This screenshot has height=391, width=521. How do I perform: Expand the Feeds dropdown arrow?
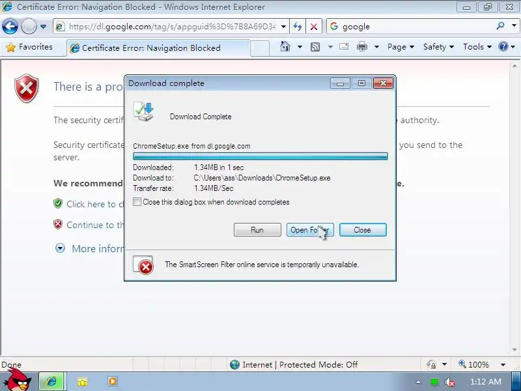click(x=330, y=47)
